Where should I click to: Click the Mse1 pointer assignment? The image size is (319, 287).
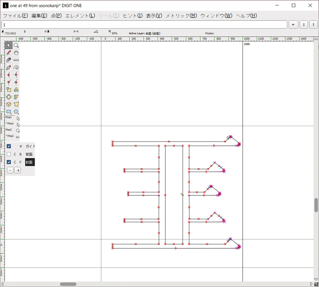coord(12,118)
